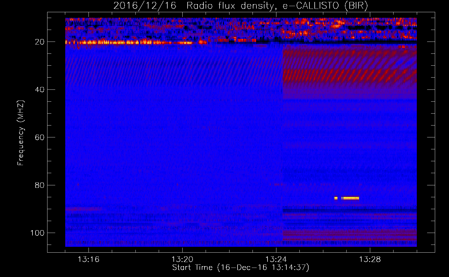Click the time tick label '13:28'
The image size is (449, 277).
coord(370,260)
